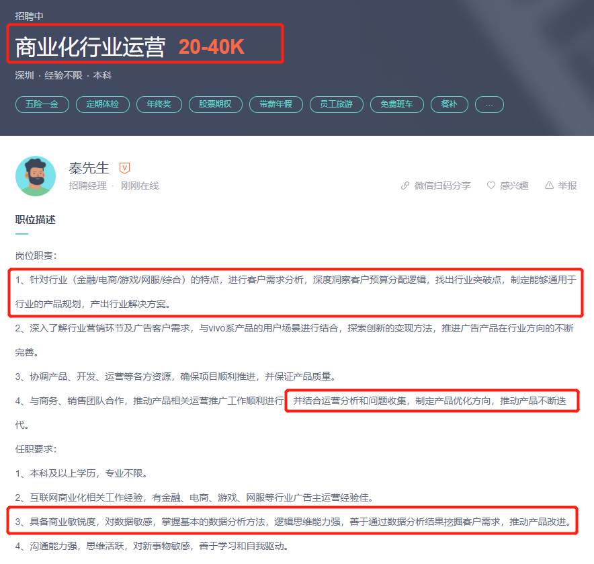Click the orange verified V badge icon
The height and width of the screenshot is (564, 594).
tap(124, 168)
